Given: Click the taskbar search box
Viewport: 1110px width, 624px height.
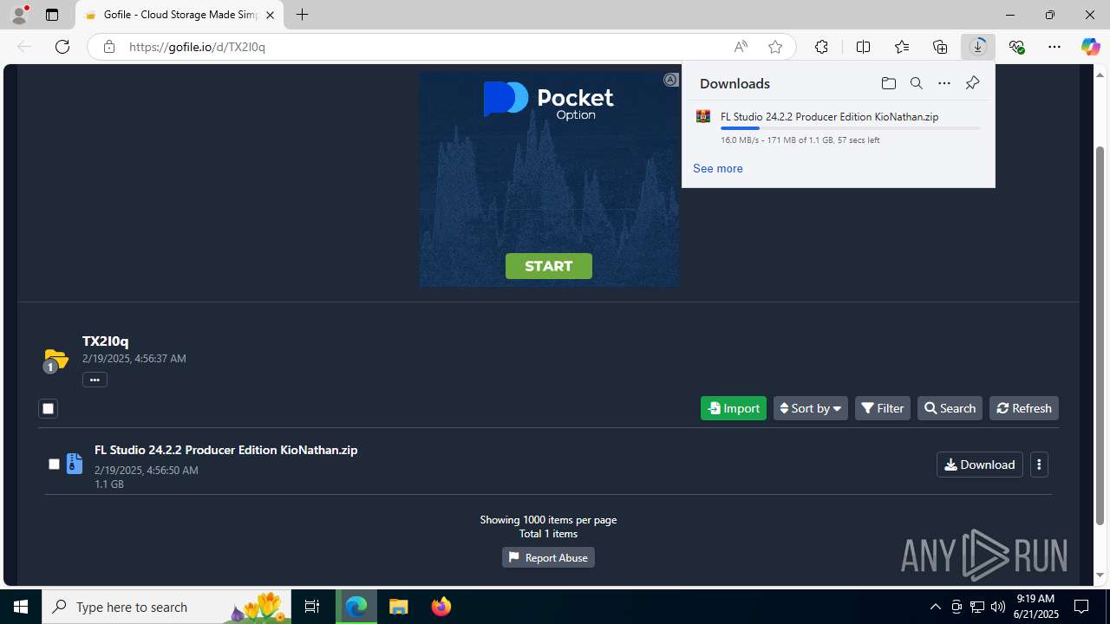Looking at the screenshot, I should (166, 607).
